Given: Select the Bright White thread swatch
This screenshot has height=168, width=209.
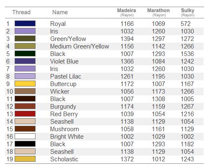Looking at the screenshot, I should [25, 136].
